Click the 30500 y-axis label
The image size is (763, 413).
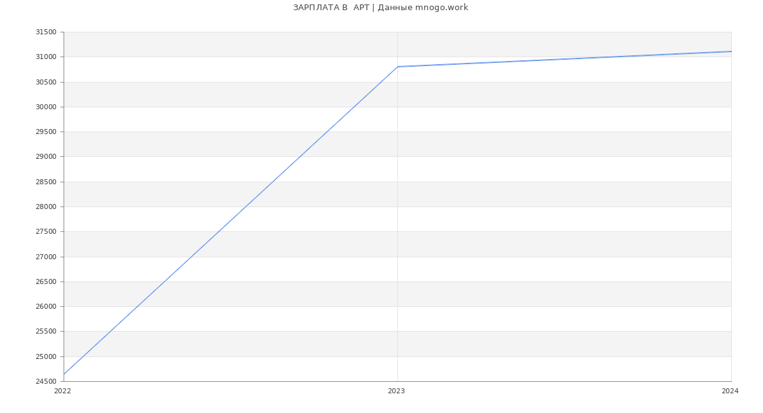point(46,82)
